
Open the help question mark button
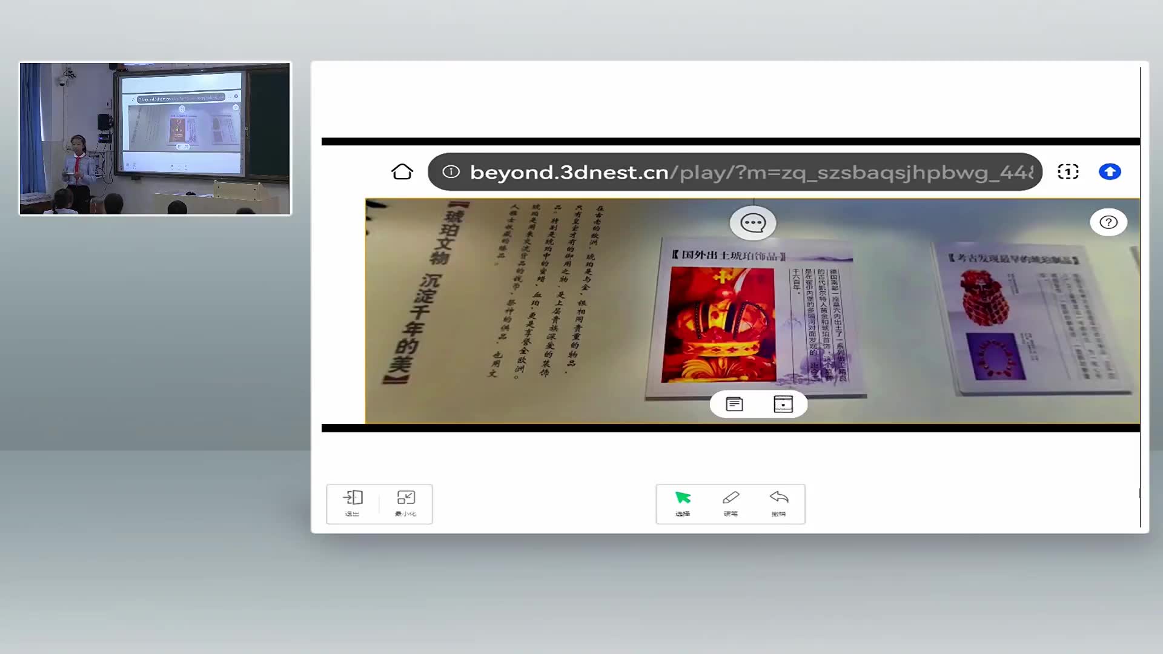1108,222
